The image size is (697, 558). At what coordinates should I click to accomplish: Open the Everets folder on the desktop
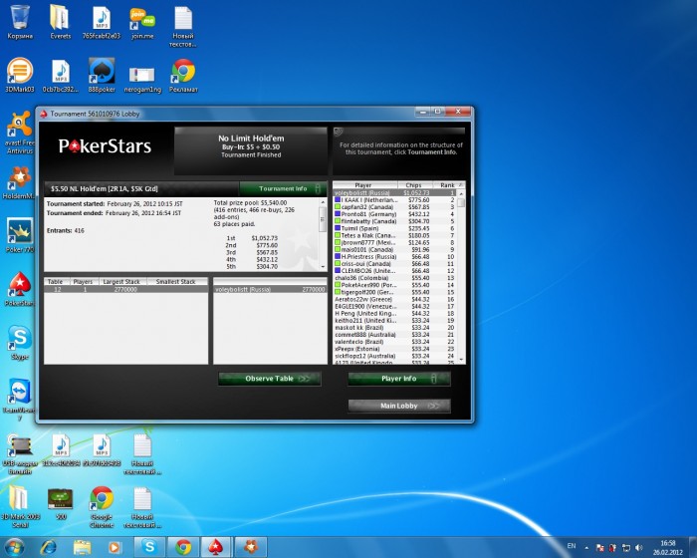point(60,18)
